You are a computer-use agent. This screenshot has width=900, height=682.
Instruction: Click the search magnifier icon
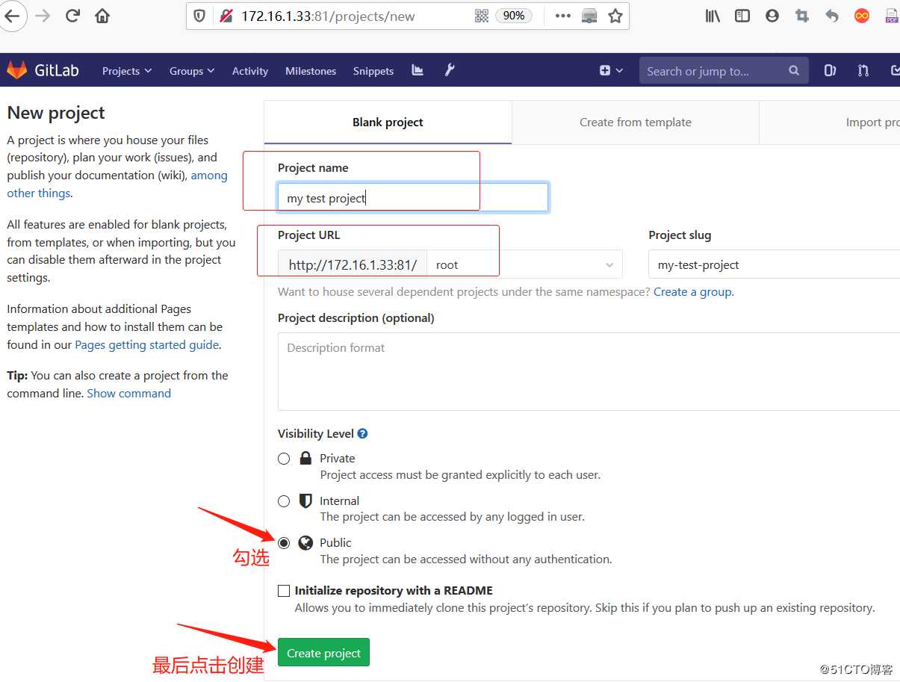(x=794, y=70)
